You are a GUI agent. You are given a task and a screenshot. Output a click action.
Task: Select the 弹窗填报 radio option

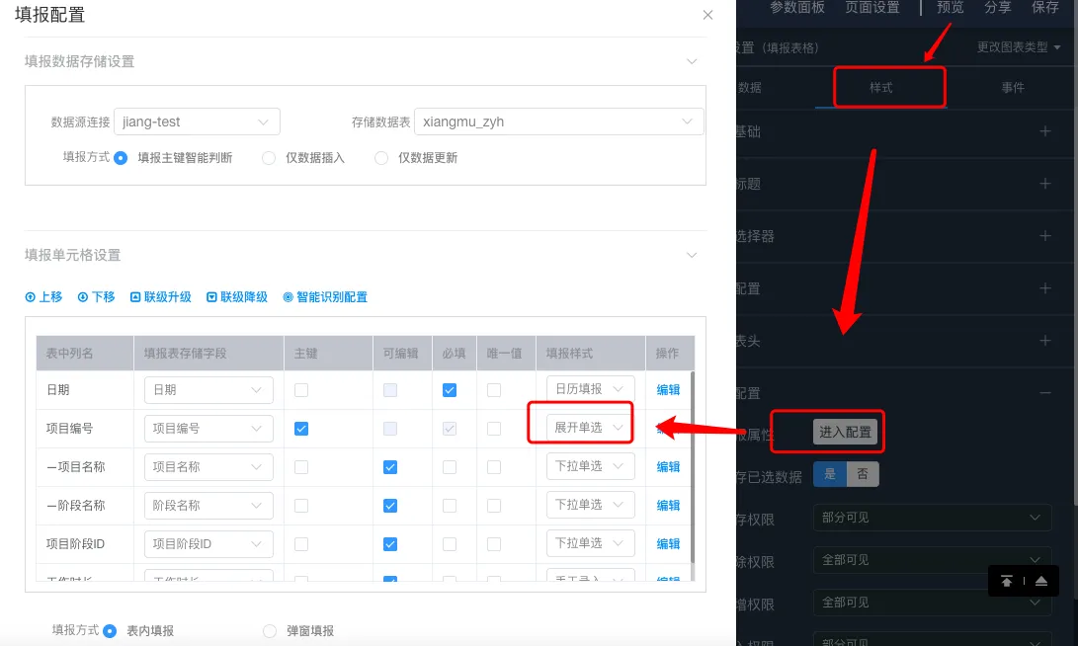click(270, 631)
